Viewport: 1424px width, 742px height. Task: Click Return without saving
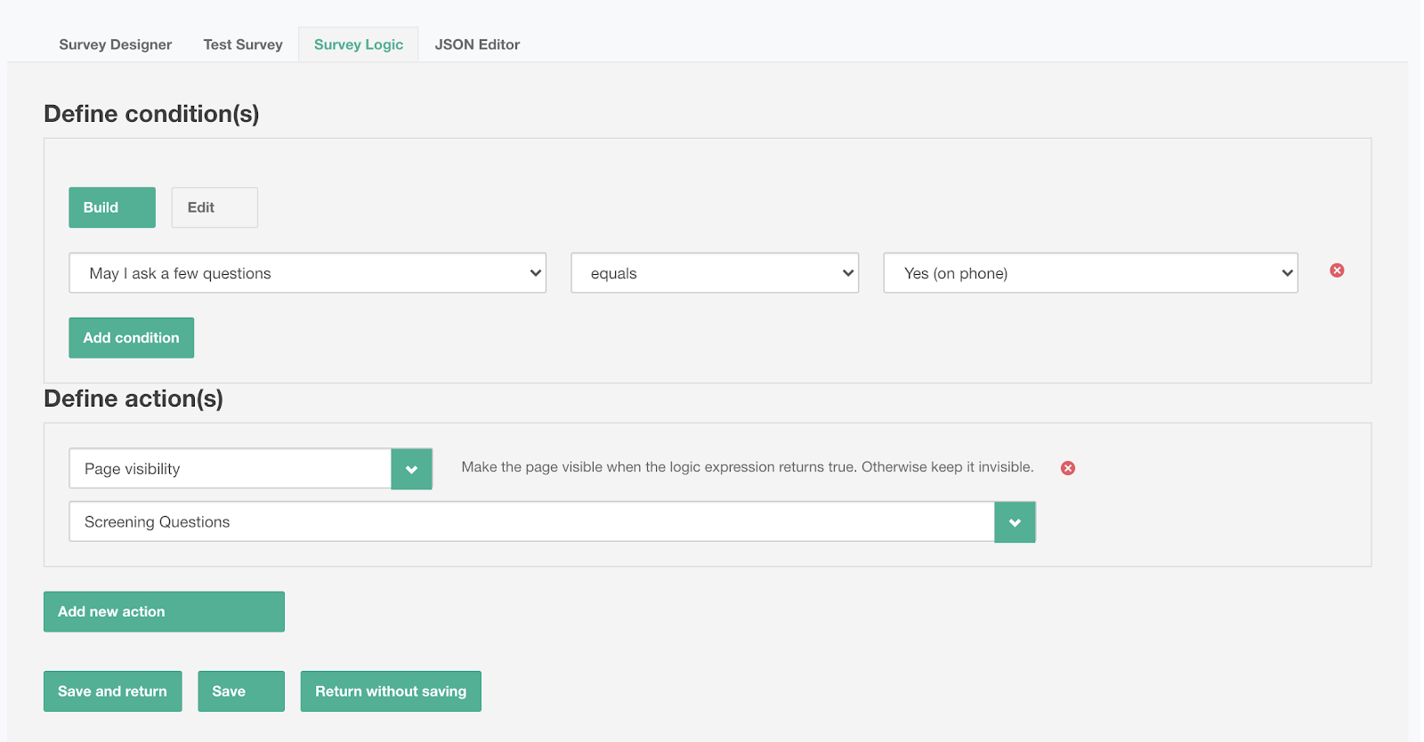pos(391,691)
